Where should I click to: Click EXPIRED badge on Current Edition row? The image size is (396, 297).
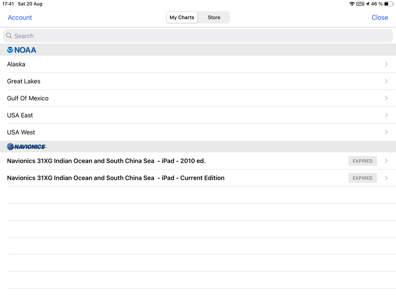pos(362,178)
